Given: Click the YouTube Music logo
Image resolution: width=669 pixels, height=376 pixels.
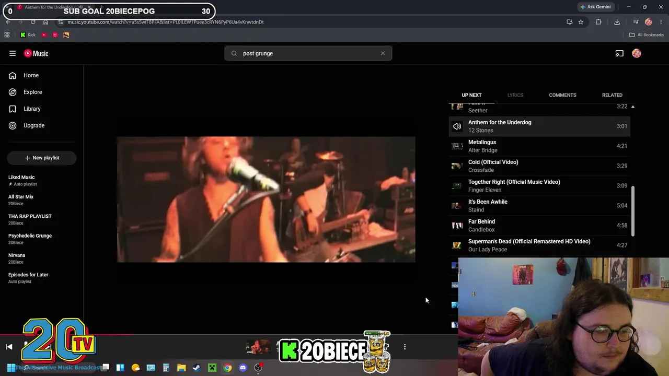Looking at the screenshot, I should click(x=36, y=53).
